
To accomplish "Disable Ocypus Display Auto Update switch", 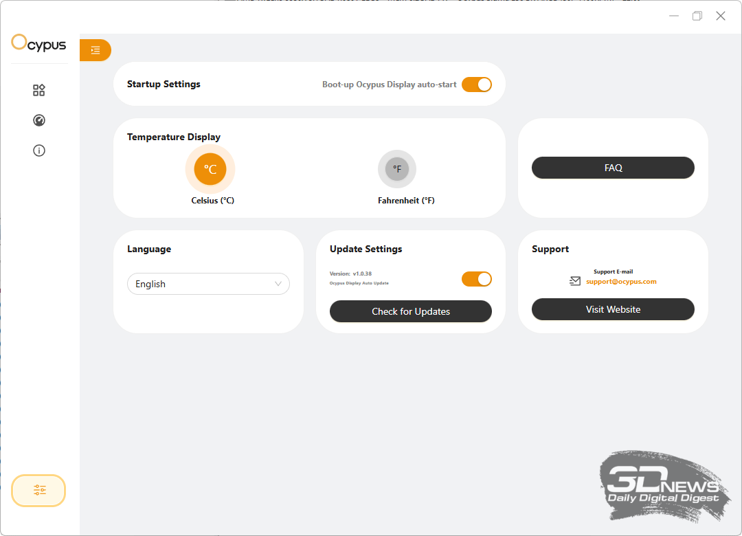I will pos(477,279).
